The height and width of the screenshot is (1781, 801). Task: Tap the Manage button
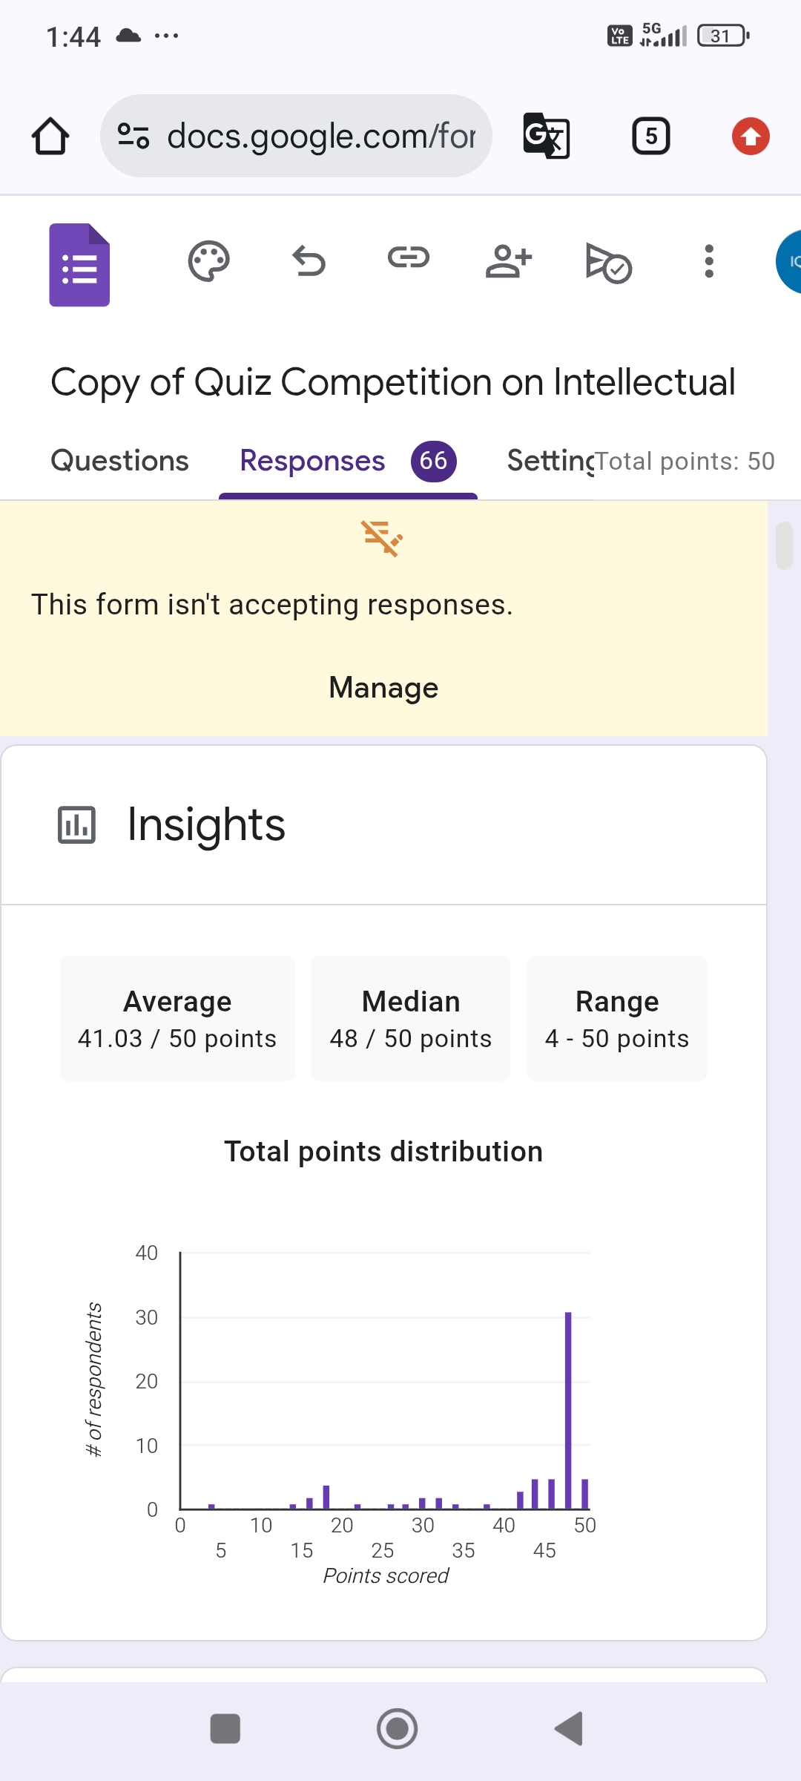[x=383, y=688]
